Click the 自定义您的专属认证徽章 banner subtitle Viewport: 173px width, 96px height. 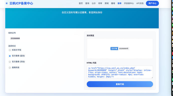82,12
